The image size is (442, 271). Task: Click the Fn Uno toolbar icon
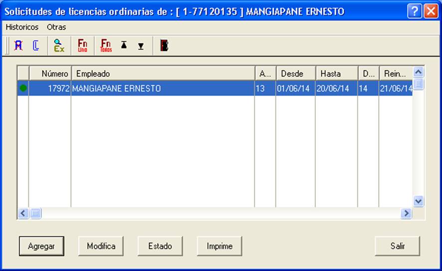point(82,45)
